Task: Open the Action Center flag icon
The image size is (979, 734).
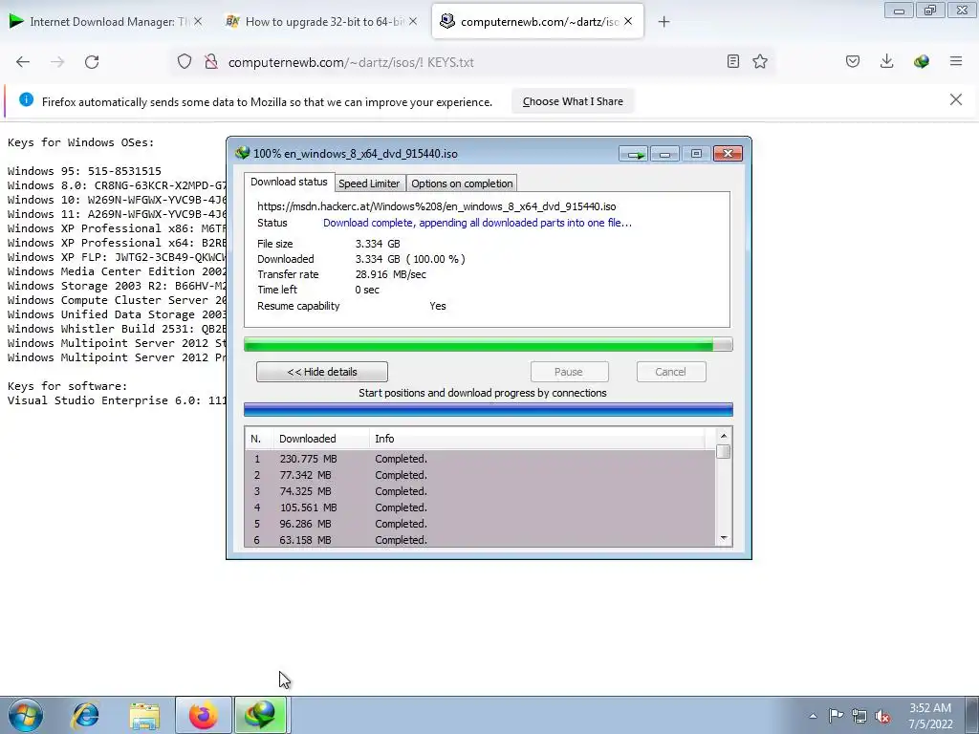Action: pyautogui.click(x=836, y=715)
